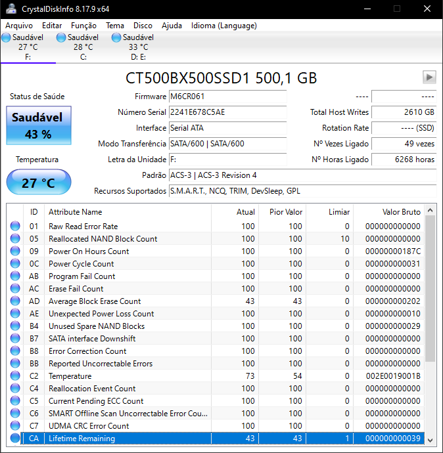Click the serial number field 2241E678C5AE

point(227,112)
